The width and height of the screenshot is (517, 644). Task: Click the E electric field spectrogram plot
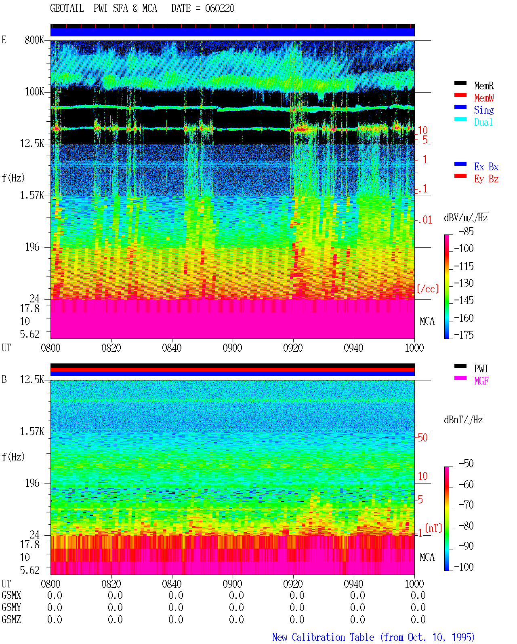point(233,190)
